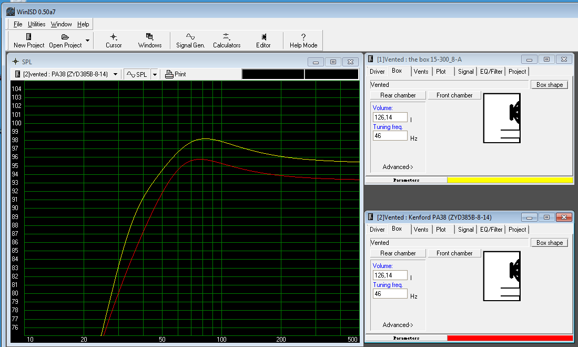Open the EQ/Filter tab in project [2]
This screenshot has height=347, width=578.
click(491, 230)
